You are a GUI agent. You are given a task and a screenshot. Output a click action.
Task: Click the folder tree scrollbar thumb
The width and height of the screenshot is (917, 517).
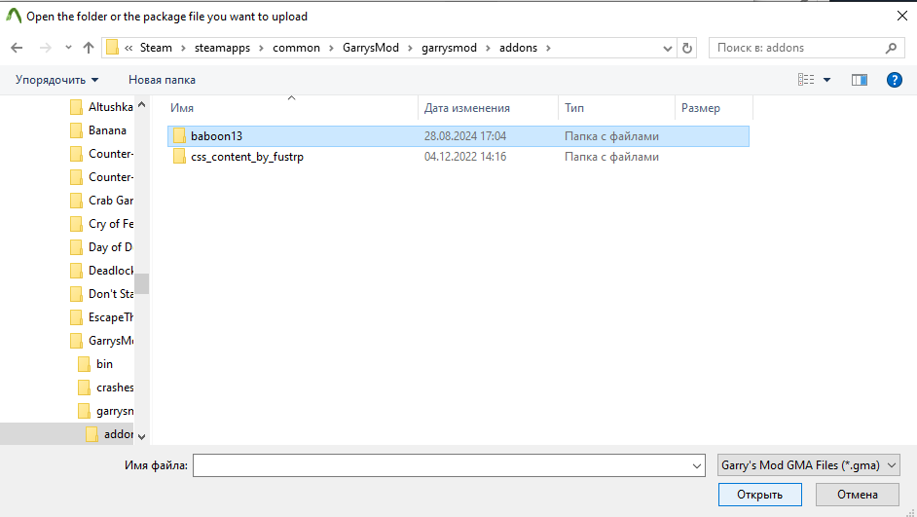[x=141, y=283]
